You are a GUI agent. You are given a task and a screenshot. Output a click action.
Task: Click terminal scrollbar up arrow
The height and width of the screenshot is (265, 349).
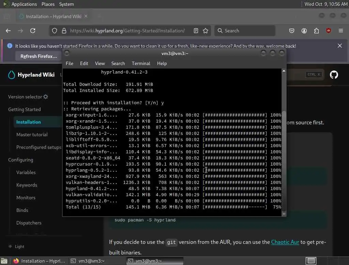point(284,71)
